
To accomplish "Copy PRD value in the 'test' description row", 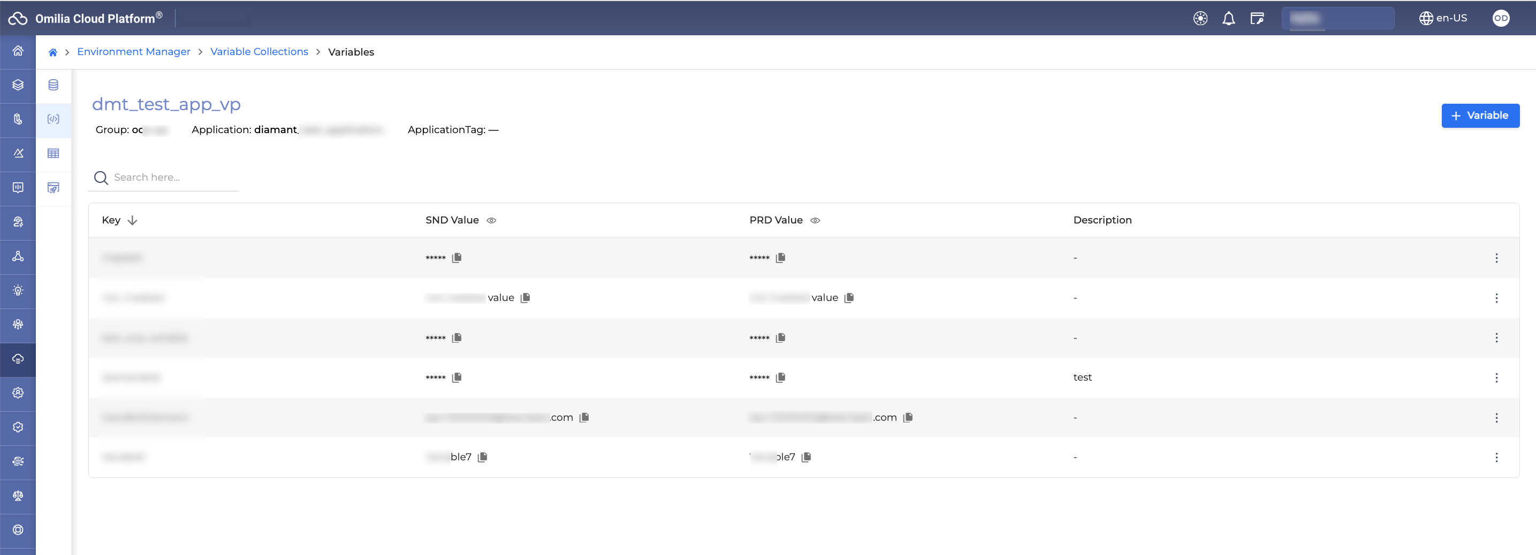I will (780, 377).
